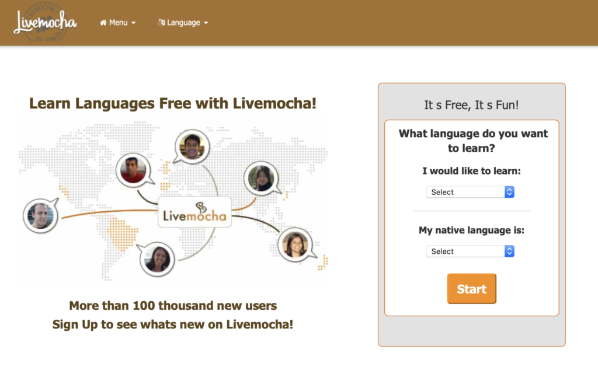Expand the Menu caret arrow
598x367 pixels.
click(134, 23)
